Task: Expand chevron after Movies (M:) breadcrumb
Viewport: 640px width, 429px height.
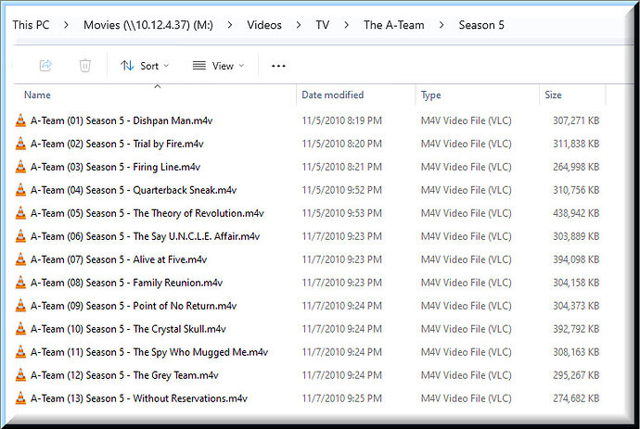Action: click(x=230, y=25)
